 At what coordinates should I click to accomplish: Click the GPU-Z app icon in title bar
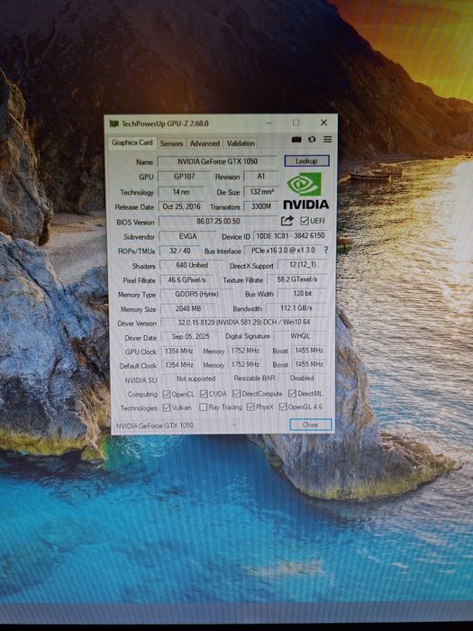(114, 123)
